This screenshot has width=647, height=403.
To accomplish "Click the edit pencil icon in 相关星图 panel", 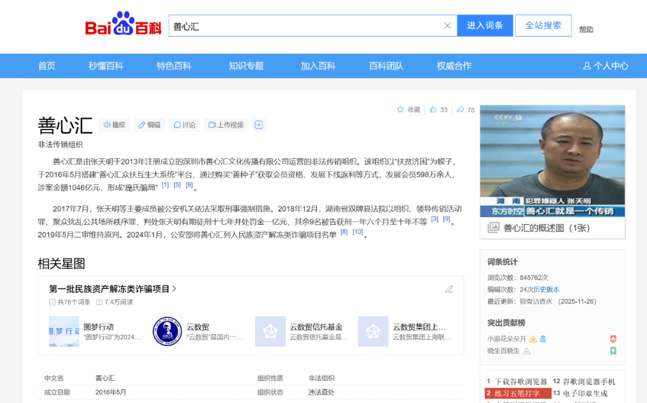I will (449, 289).
